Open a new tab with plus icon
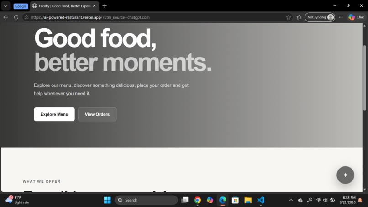Screen dimensions: 368x207 pyautogui.click(x=105, y=6)
